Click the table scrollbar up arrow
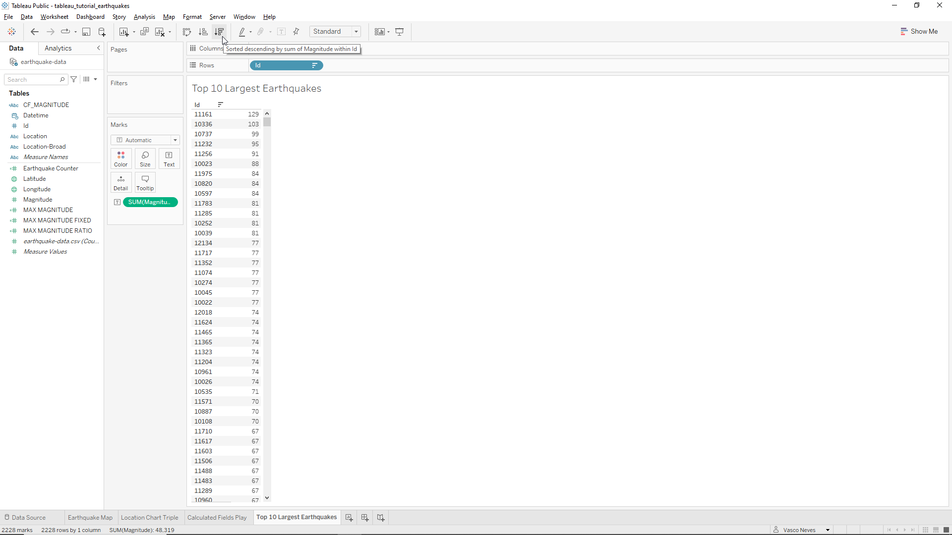 (267, 113)
